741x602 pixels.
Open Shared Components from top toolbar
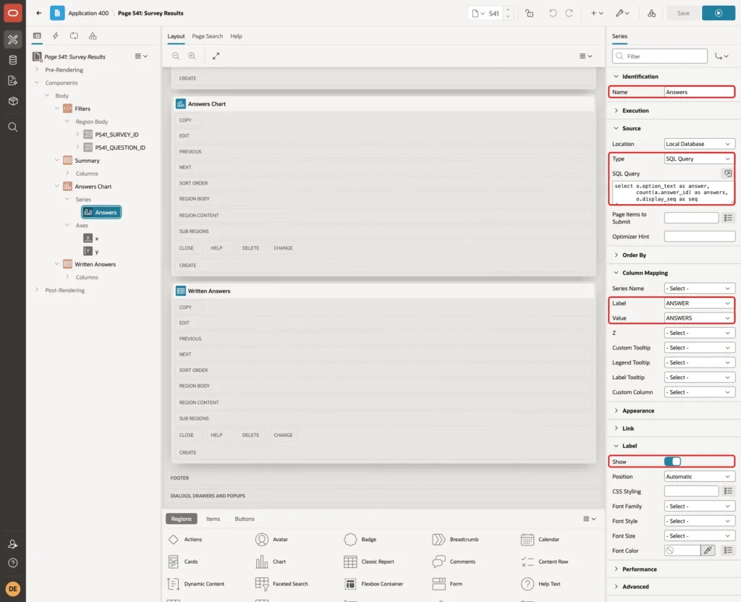(x=651, y=13)
